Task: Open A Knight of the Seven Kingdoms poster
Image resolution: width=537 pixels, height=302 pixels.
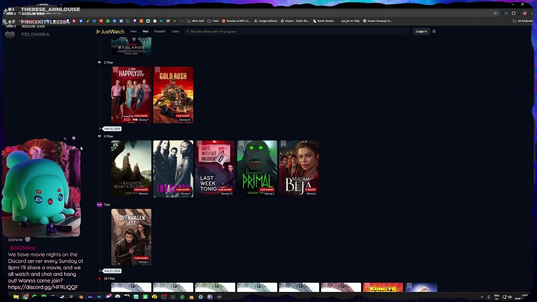Action: point(131,169)
